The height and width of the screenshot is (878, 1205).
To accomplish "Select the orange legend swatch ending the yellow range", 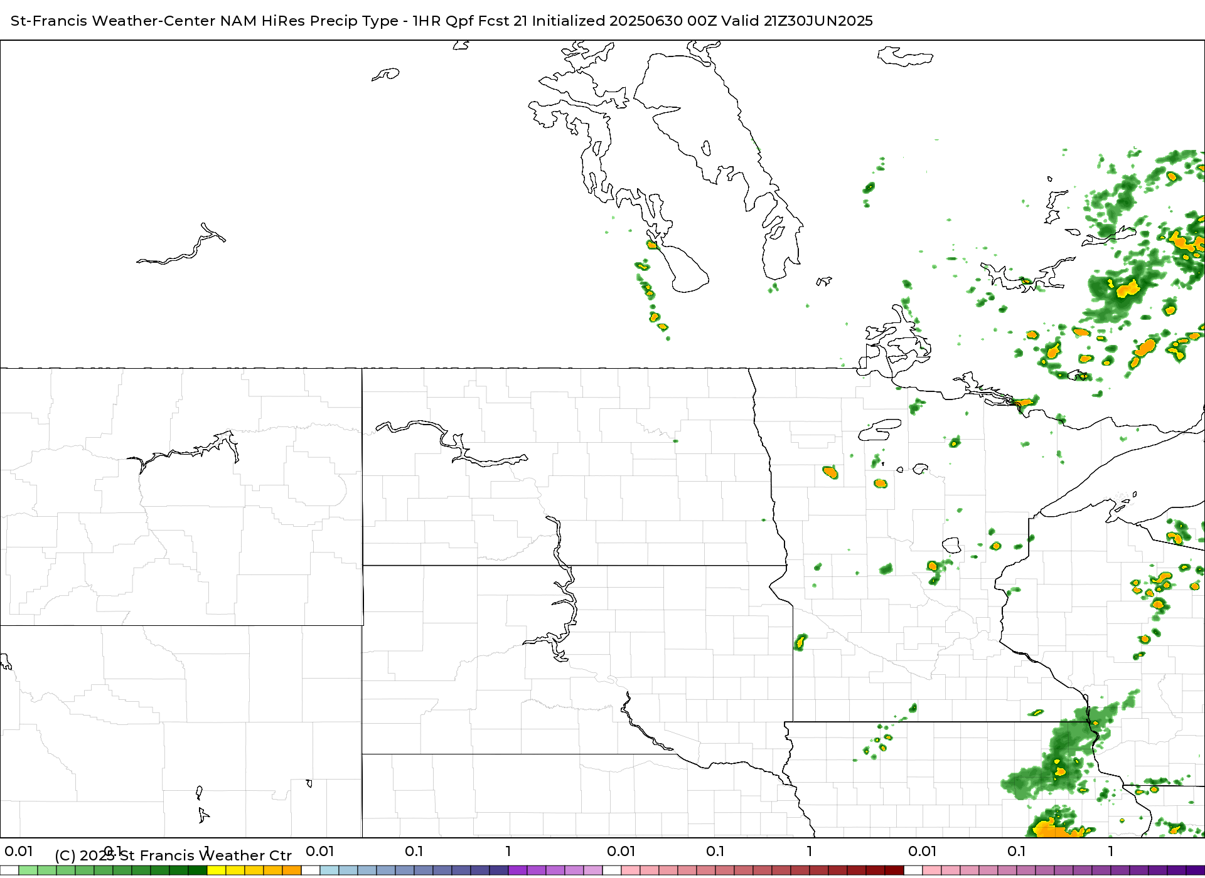I will (292, 870).
